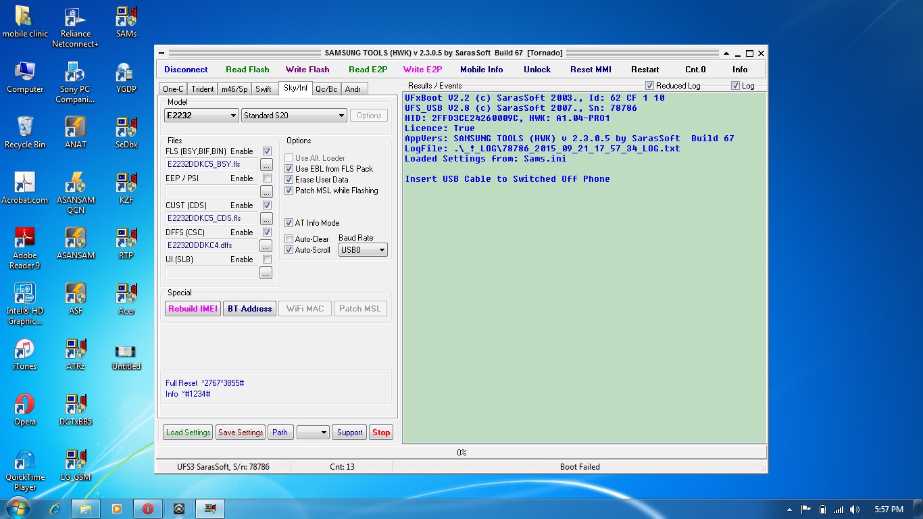923x519 pixels.
Task: Switch to the Qc/Bc tab
Action: (326, 89)
